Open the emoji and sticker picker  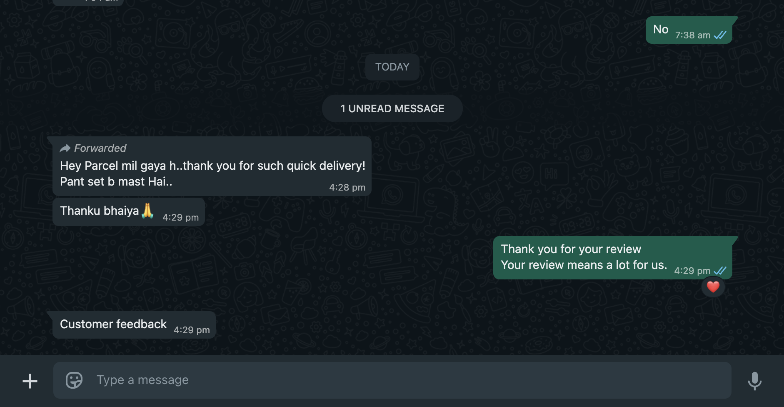pyautogui.click(x=74, y=380)
